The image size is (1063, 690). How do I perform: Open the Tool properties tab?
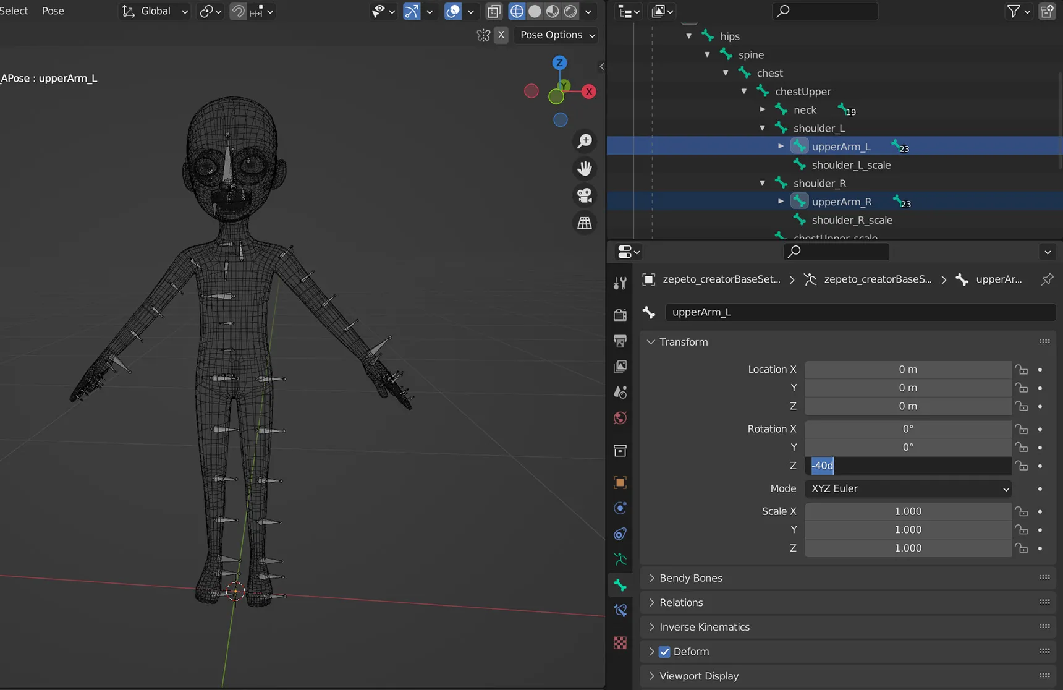coord(620,283)
